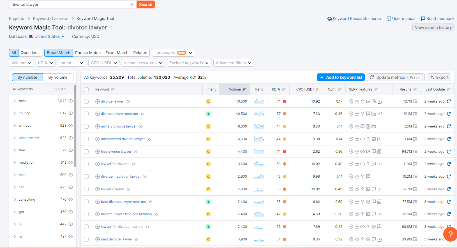
Task: Add 'divorce lawyer' keyword via plus icon
Action: click(98, 101)
